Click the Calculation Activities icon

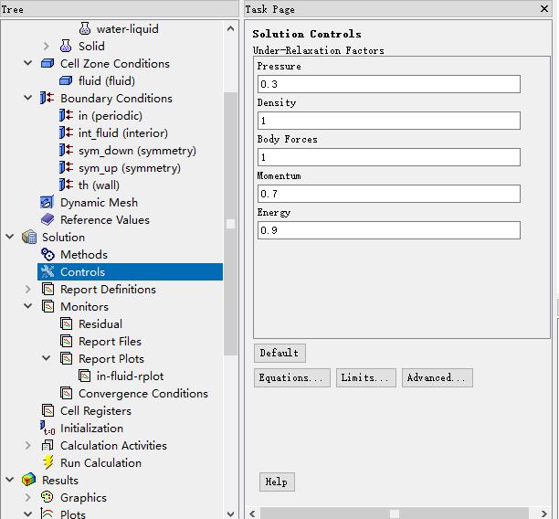47,445
